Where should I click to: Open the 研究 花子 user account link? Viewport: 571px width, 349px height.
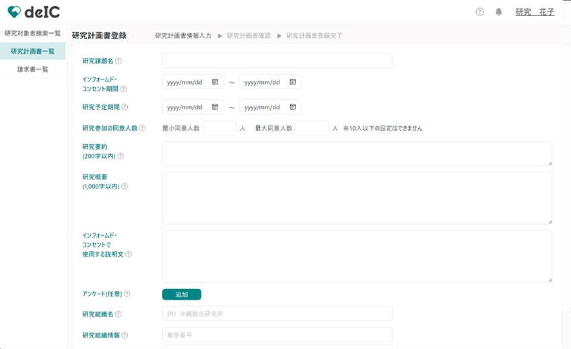[535, 12]
